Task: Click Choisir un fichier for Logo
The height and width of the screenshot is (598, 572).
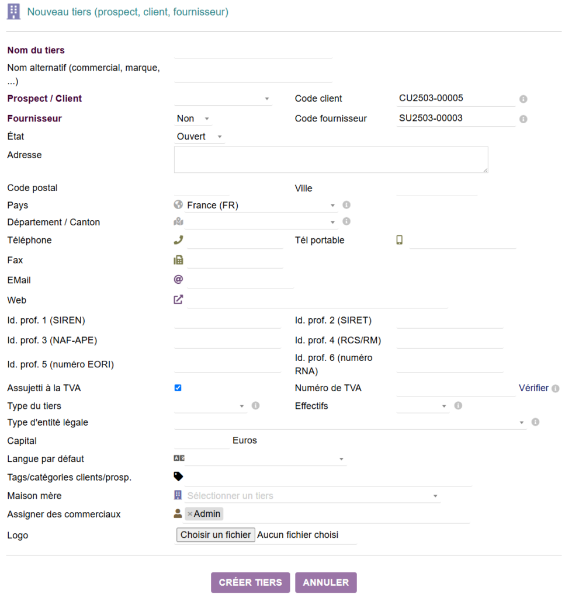Action: (x=216, y=535)
